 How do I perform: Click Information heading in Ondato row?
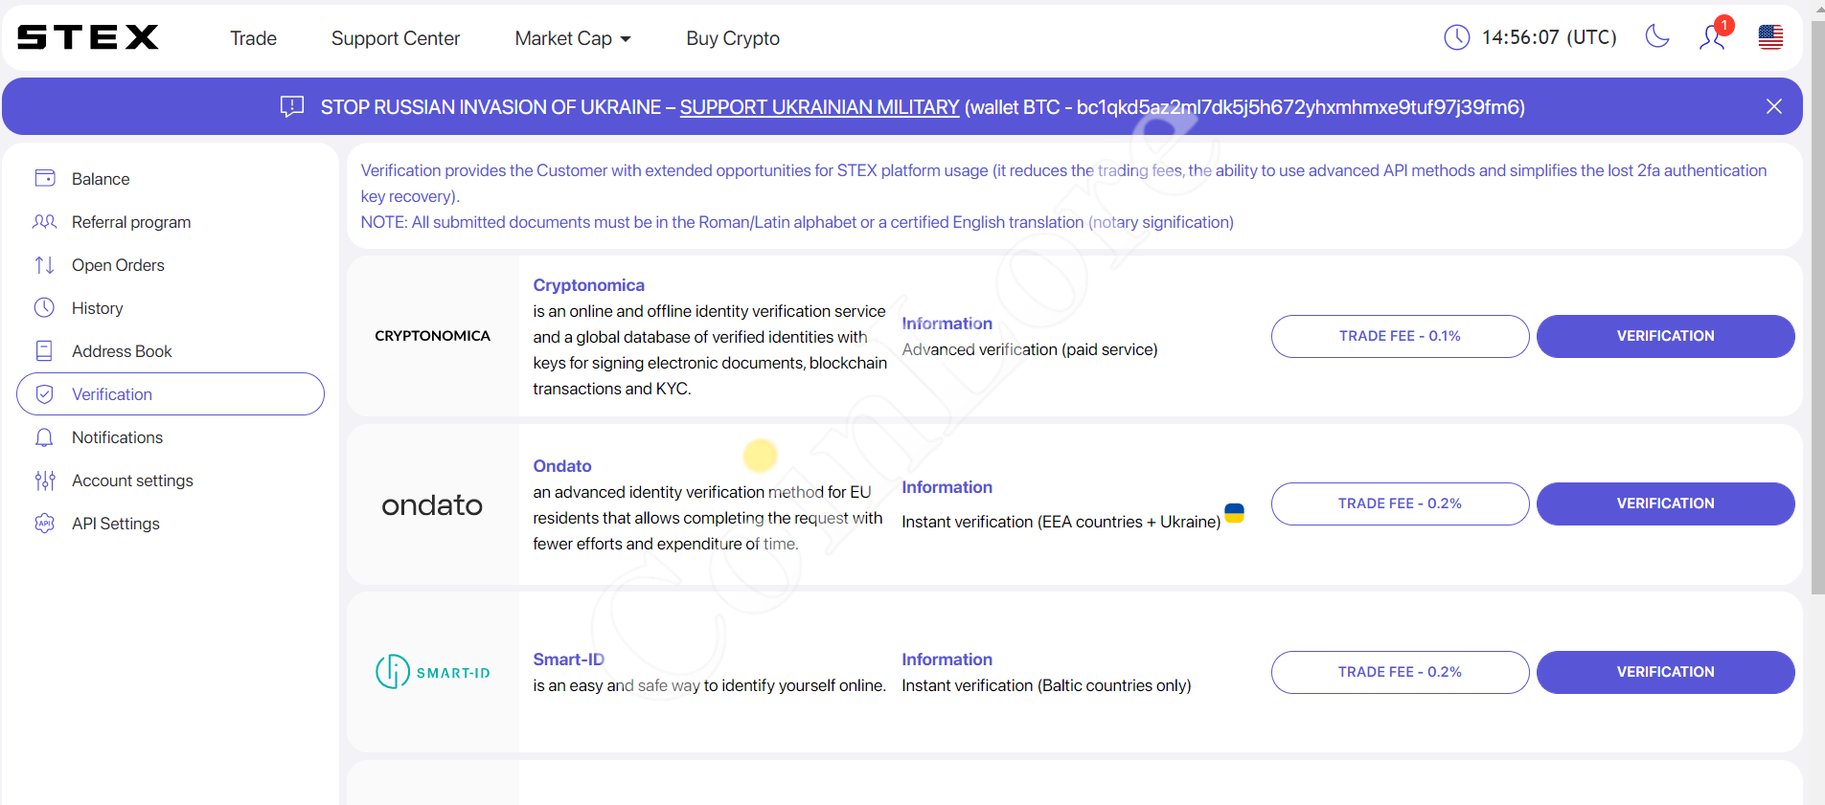947,487
